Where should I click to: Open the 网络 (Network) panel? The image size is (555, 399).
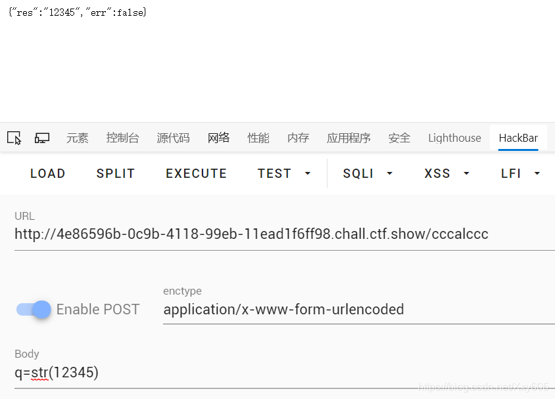click(x=218, y=138)
